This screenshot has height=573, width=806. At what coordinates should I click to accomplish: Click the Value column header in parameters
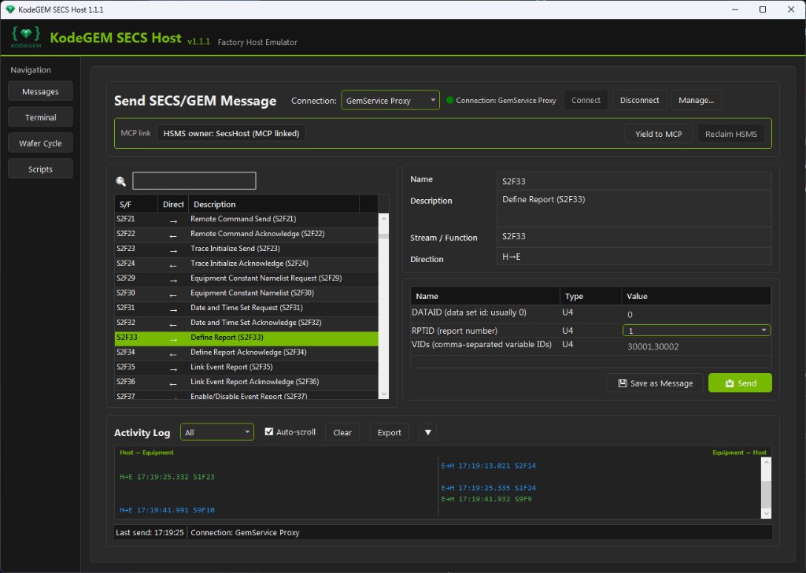pos(696,296)
